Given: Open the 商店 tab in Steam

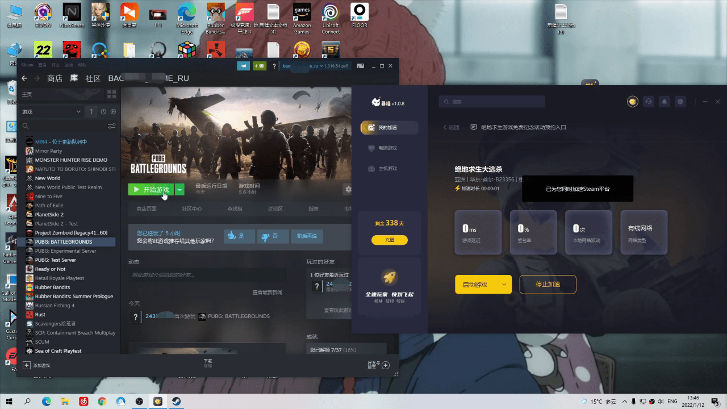Looking at the screenshot, I should pos(55,78).
